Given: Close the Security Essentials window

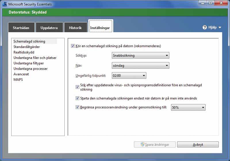Looking at the screenshot, I should click(221, 3).
